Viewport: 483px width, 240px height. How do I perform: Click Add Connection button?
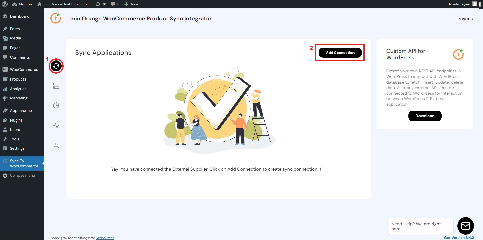click(340, 53)
